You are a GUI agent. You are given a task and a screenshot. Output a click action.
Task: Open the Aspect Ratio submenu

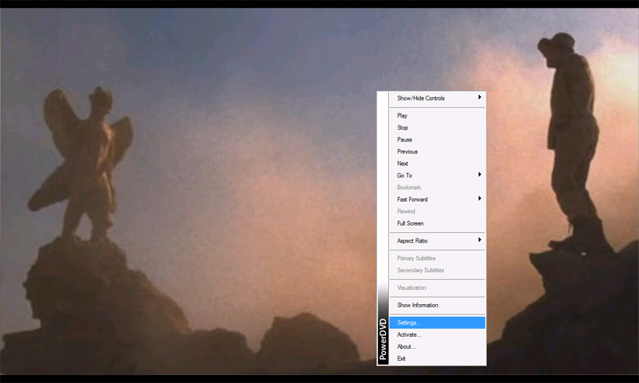[x=437, y=241]
